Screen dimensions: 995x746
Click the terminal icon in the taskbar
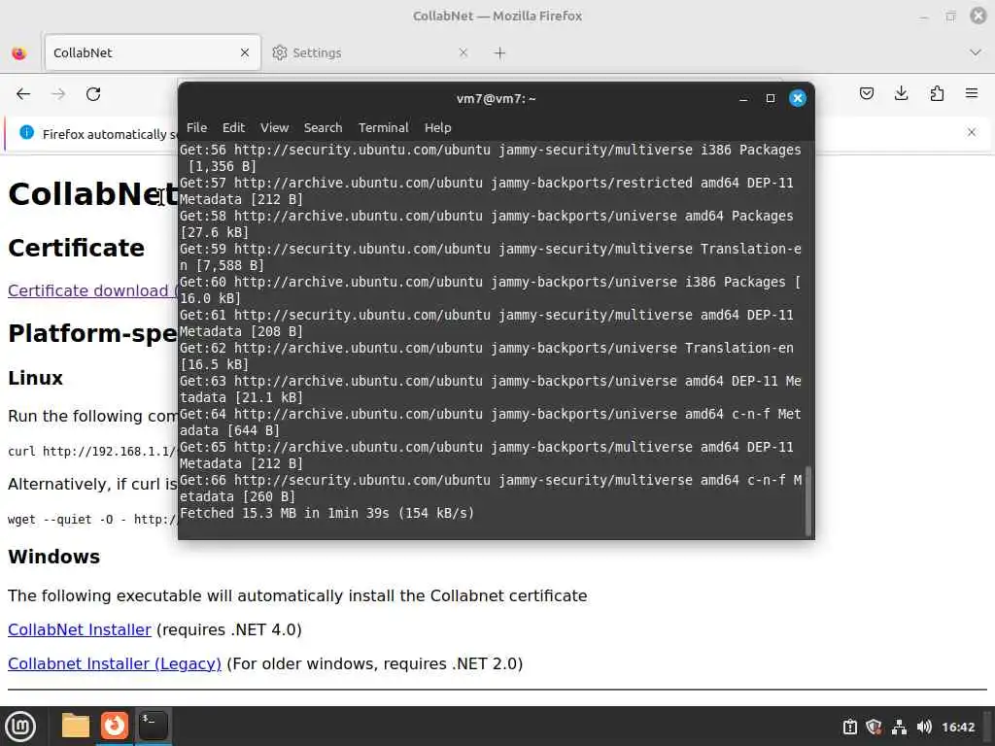tap(153, 726)
